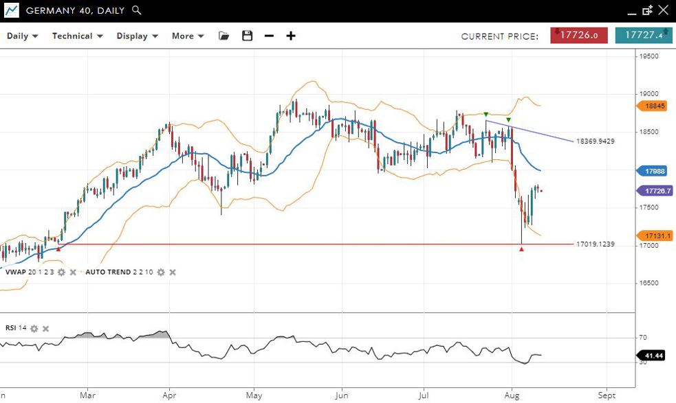This screenshot has width=676, height=403.
Task: Remove the Auto Trend indicator
Action: 173,273
